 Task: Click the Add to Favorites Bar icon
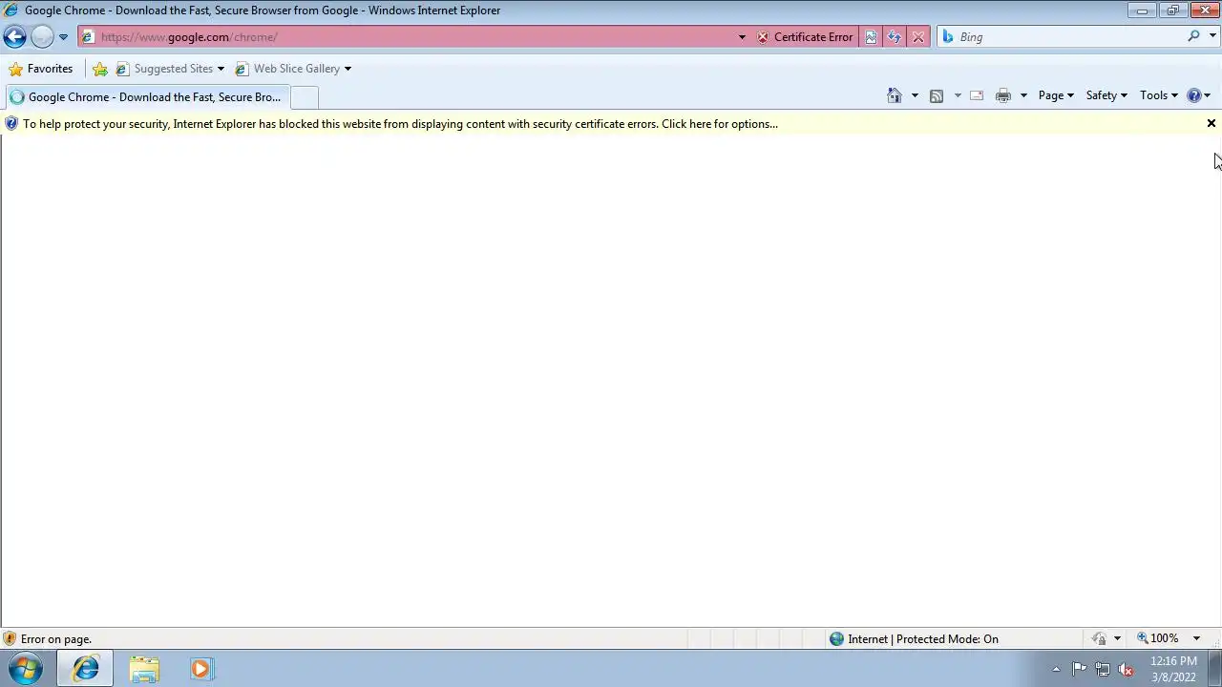99,69
